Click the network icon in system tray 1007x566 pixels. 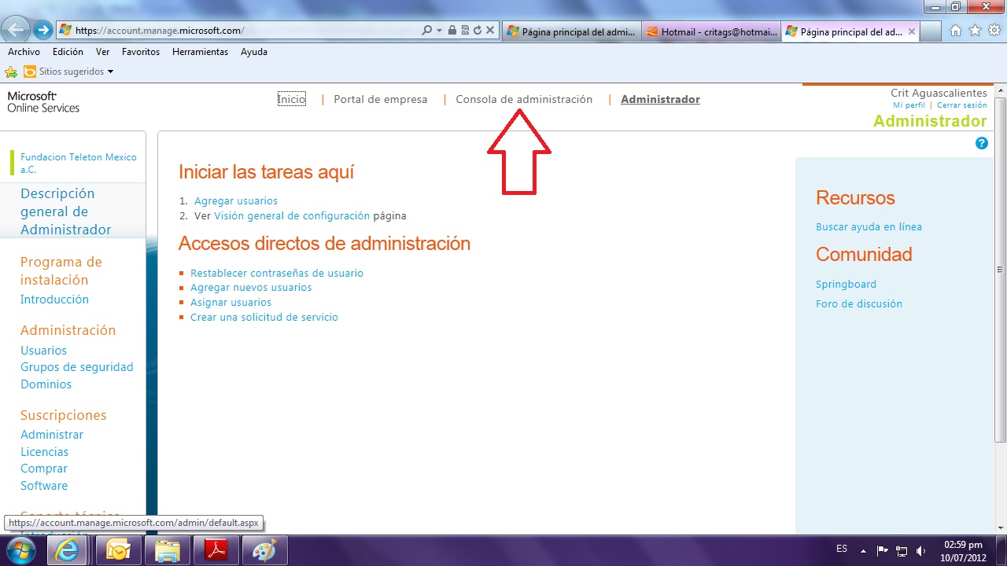pyautogui.click(x=902, y=550)
